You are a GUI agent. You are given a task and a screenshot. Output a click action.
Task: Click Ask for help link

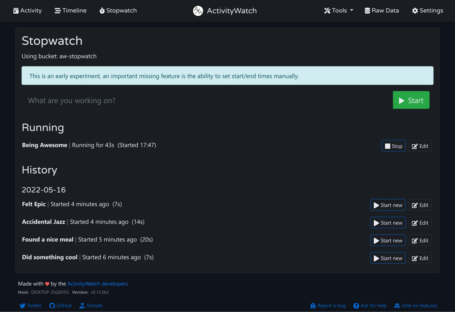pyautogui.click(x=370, y=305)
